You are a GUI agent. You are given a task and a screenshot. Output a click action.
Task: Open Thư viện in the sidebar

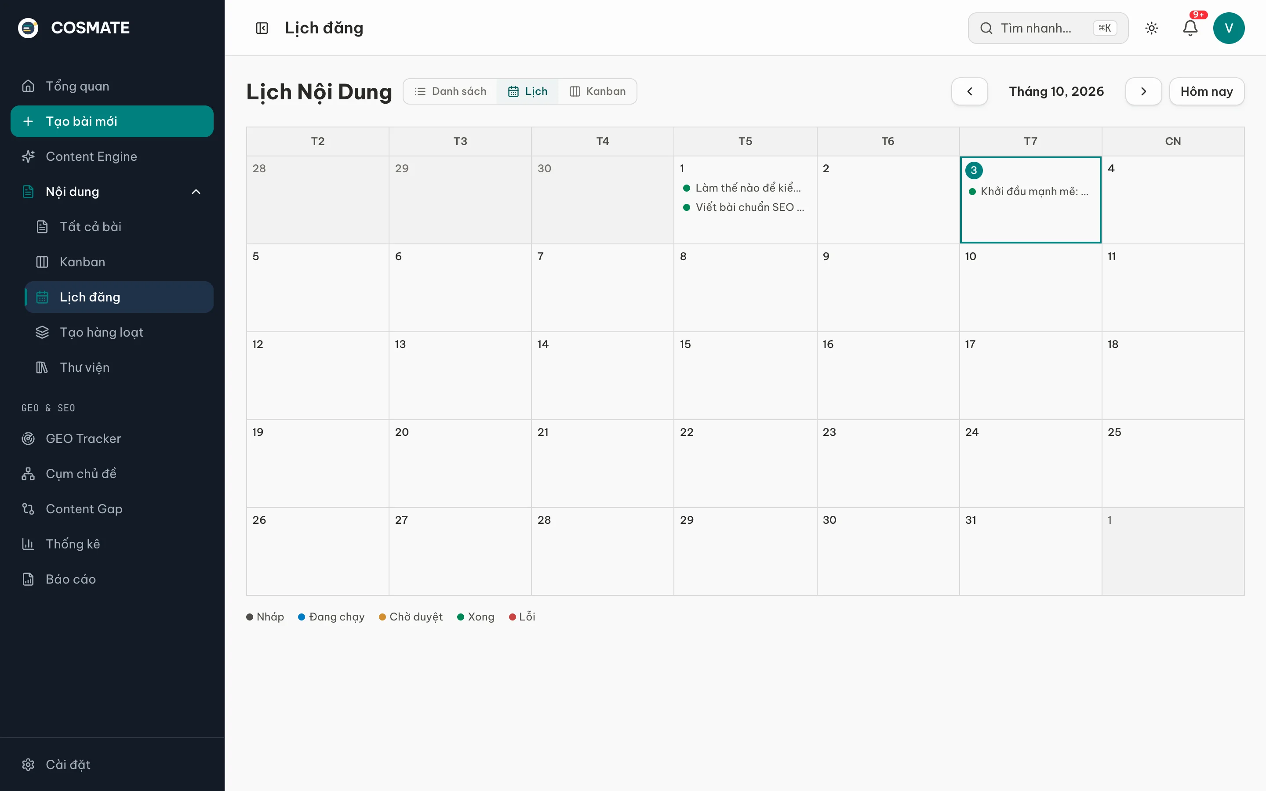[119, 367]
